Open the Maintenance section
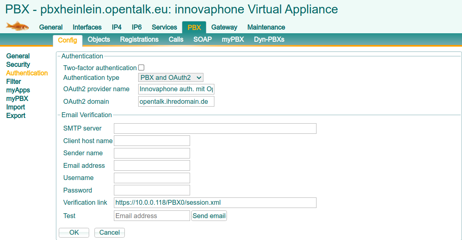 click(x=266, y=27)
